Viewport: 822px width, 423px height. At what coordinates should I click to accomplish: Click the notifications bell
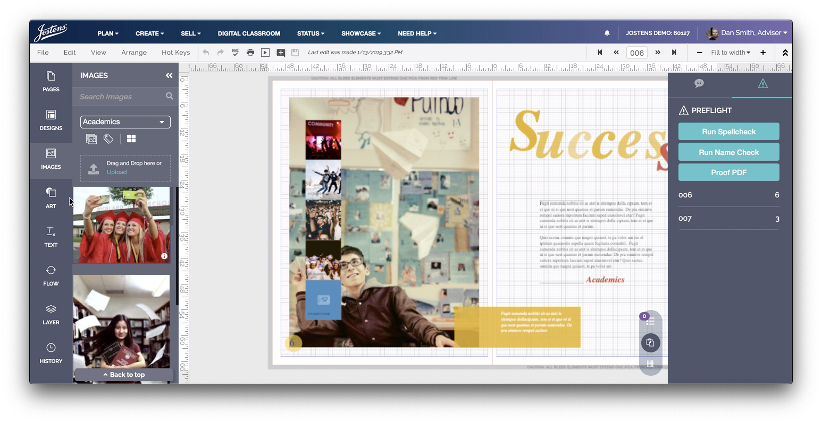point(607,33)
